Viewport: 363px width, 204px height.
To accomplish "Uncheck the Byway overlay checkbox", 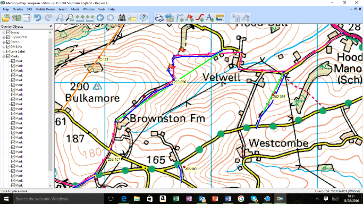I will point(8,33).
